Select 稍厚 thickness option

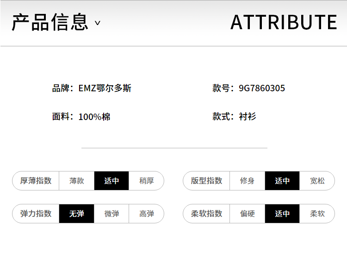coord(146,181)
